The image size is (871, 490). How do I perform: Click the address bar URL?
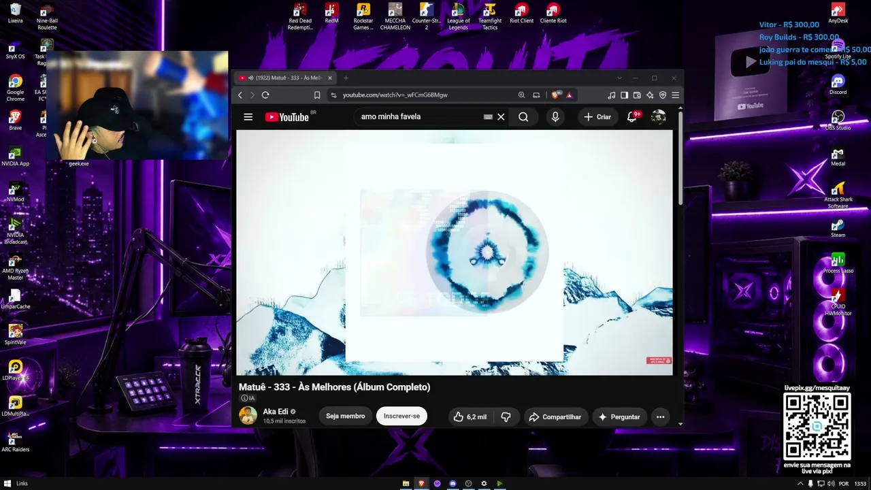(x=395, y=95)
